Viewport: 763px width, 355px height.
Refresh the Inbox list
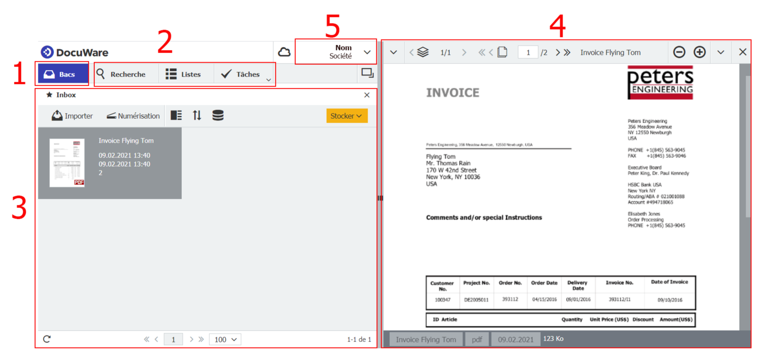[x=47, y=339]
